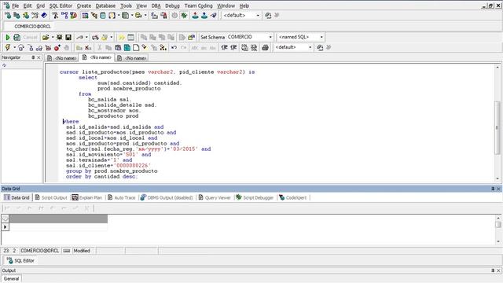Click the customize icon after named SQL row default

320,47
